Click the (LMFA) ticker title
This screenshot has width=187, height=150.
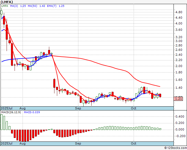pos(7,2)
